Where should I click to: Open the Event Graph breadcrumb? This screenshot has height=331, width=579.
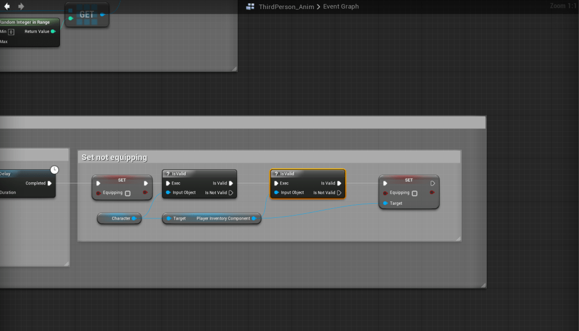341,6
